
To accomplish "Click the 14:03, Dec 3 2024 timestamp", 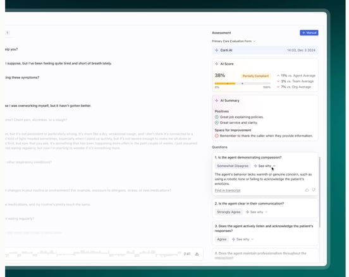I will [x=301, y=50].
